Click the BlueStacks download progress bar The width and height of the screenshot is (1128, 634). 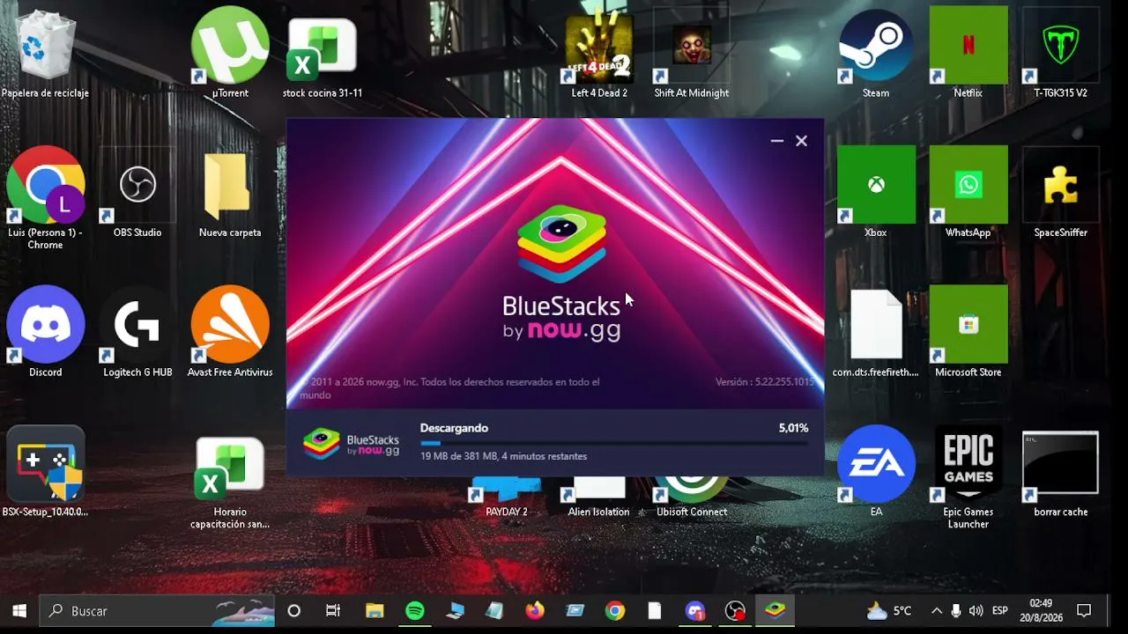pyautogui.click(x=613, y=443)
